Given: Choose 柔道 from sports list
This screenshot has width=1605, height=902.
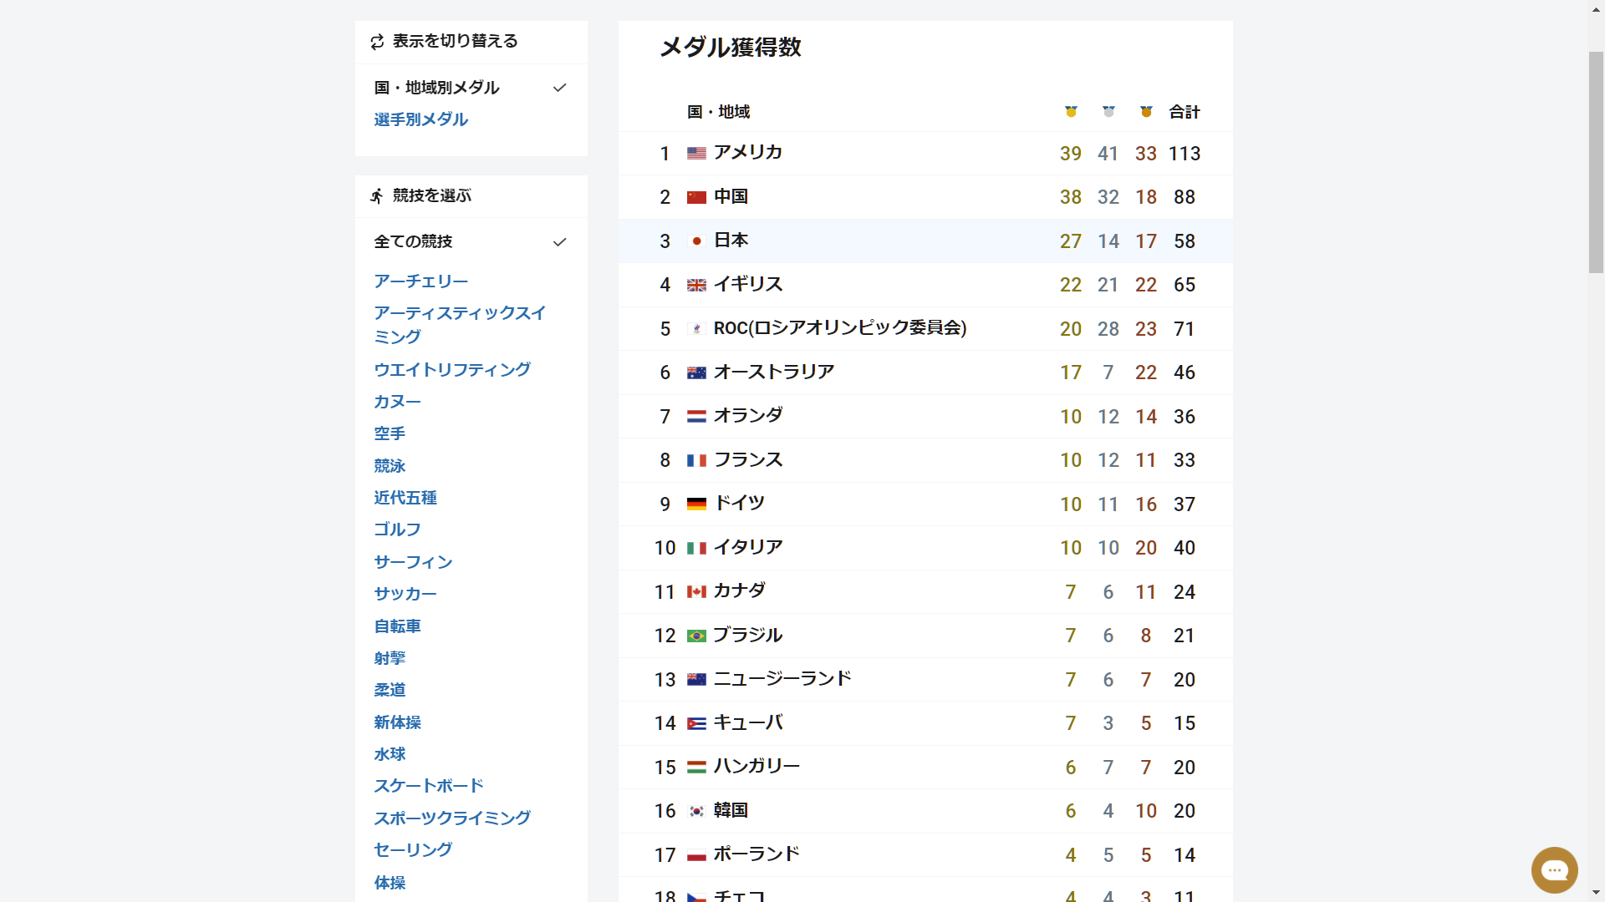Looking at the screenshot, I should pyautogui.click(x=390, y=690).
